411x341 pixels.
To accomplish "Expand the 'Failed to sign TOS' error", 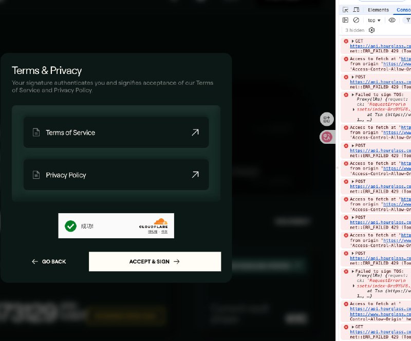I will pos(353,95).
